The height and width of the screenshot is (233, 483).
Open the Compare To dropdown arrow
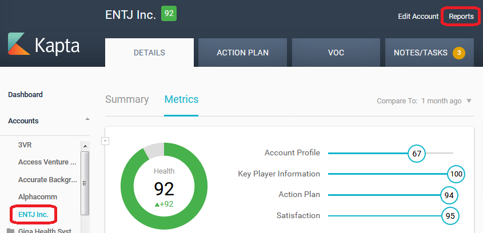pyautogui.click(x=469, y=101)
